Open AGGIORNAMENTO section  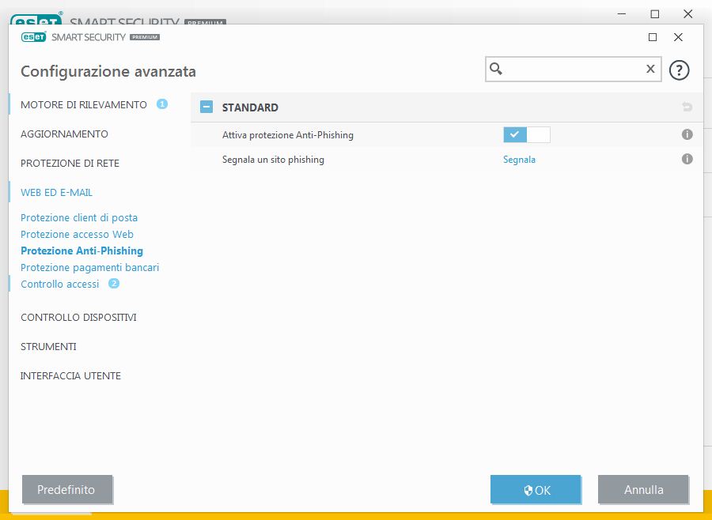65,134
